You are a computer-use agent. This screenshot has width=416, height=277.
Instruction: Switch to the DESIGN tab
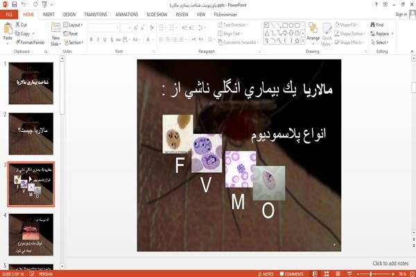click(x=69, y=15)
